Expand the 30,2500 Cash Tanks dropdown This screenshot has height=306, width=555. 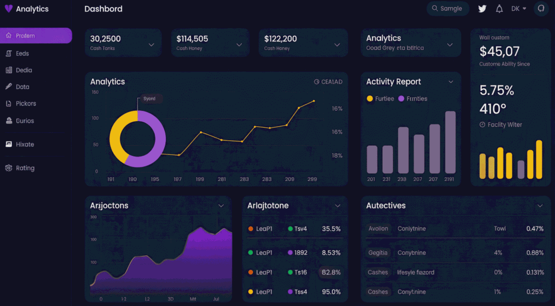(x=151, y=45)
